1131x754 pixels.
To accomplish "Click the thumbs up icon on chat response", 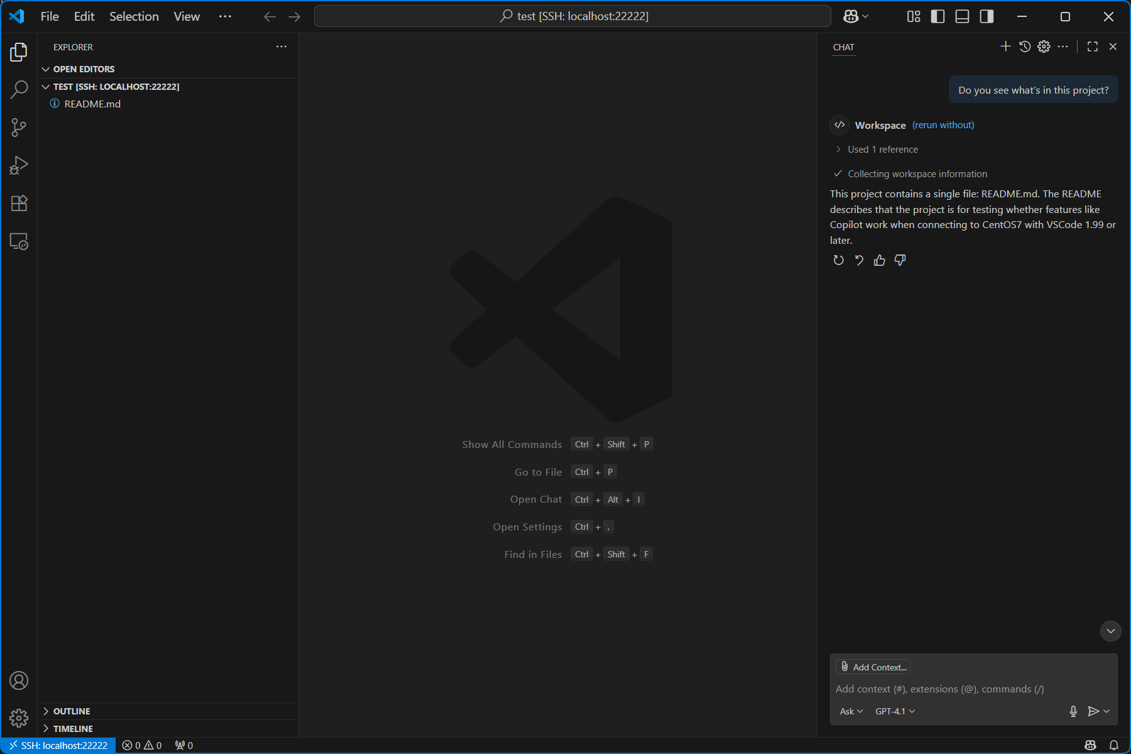I will point(879,260).
